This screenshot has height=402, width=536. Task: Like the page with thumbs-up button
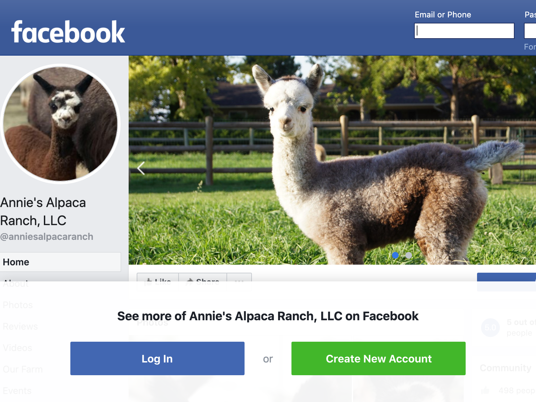(x=158, y=282)
